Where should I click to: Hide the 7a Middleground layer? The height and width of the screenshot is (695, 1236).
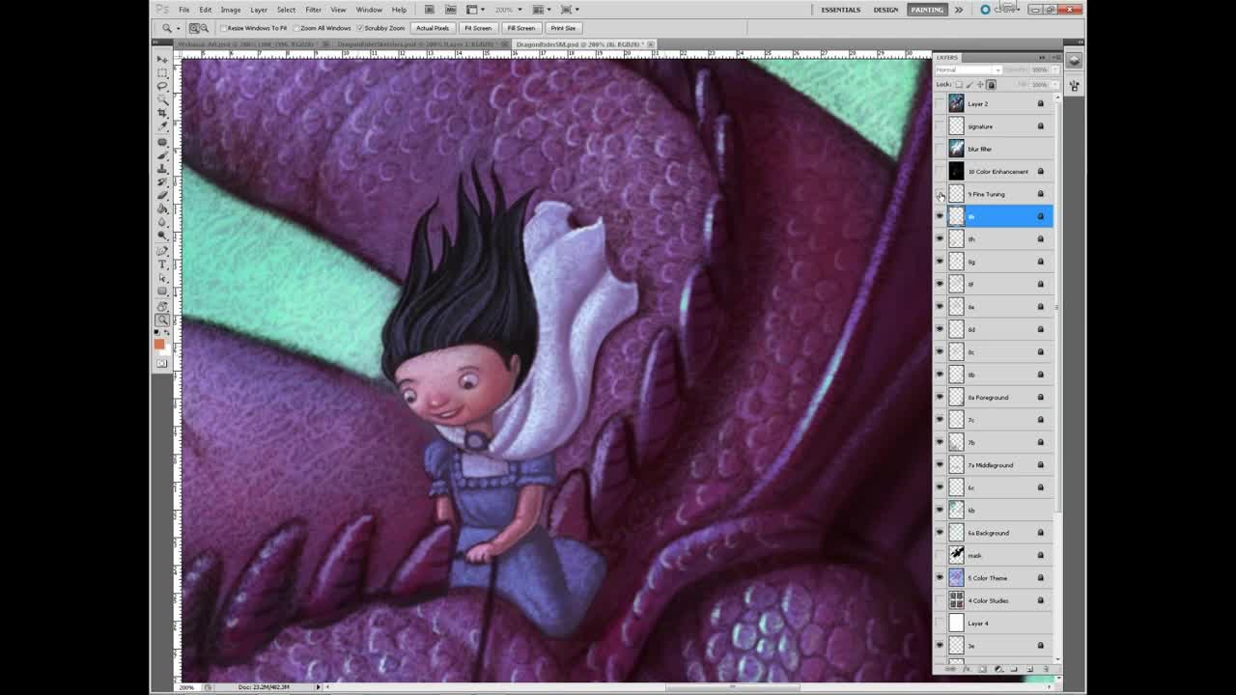[941, 464]
